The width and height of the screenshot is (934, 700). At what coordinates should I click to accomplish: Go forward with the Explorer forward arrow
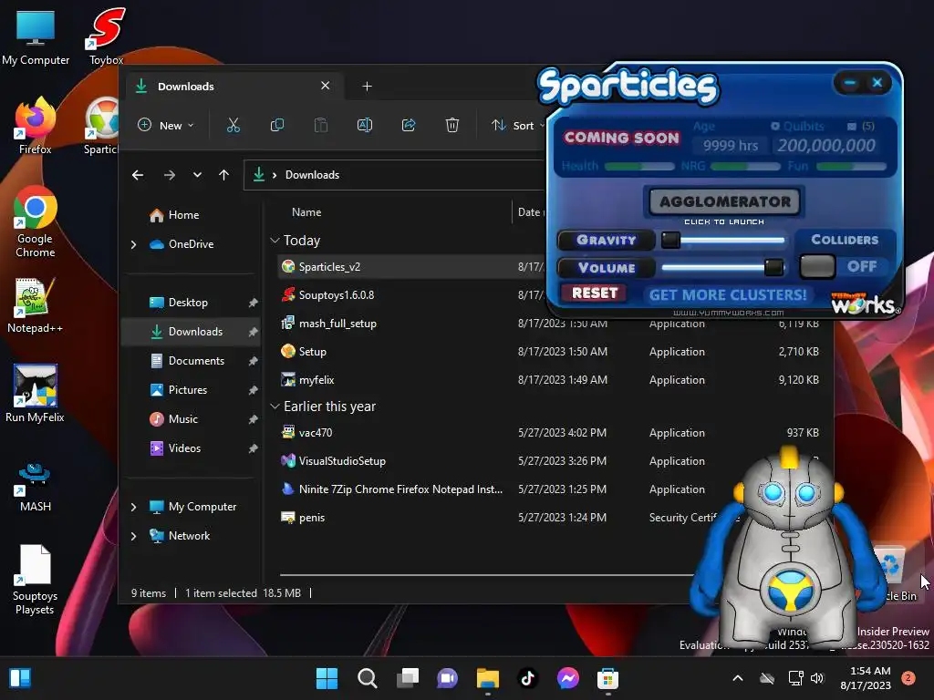[169, 175]
